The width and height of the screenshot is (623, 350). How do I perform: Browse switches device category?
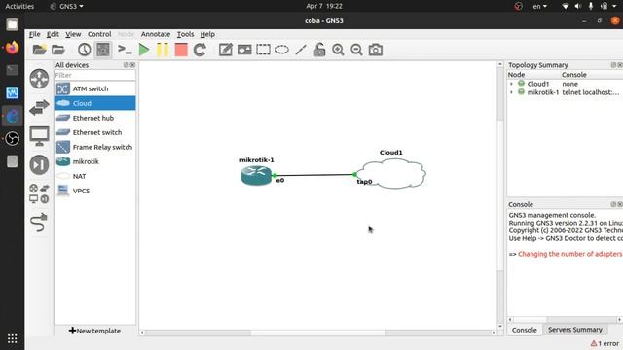pos(39,108)
